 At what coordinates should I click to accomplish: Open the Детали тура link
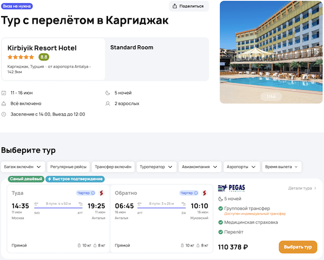[x=302, y=188]
